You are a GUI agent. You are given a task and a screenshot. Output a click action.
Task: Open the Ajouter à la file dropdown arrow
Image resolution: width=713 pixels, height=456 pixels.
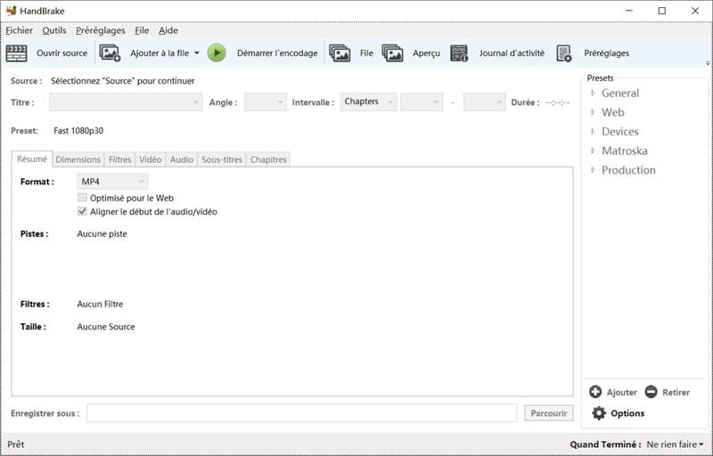196,53
